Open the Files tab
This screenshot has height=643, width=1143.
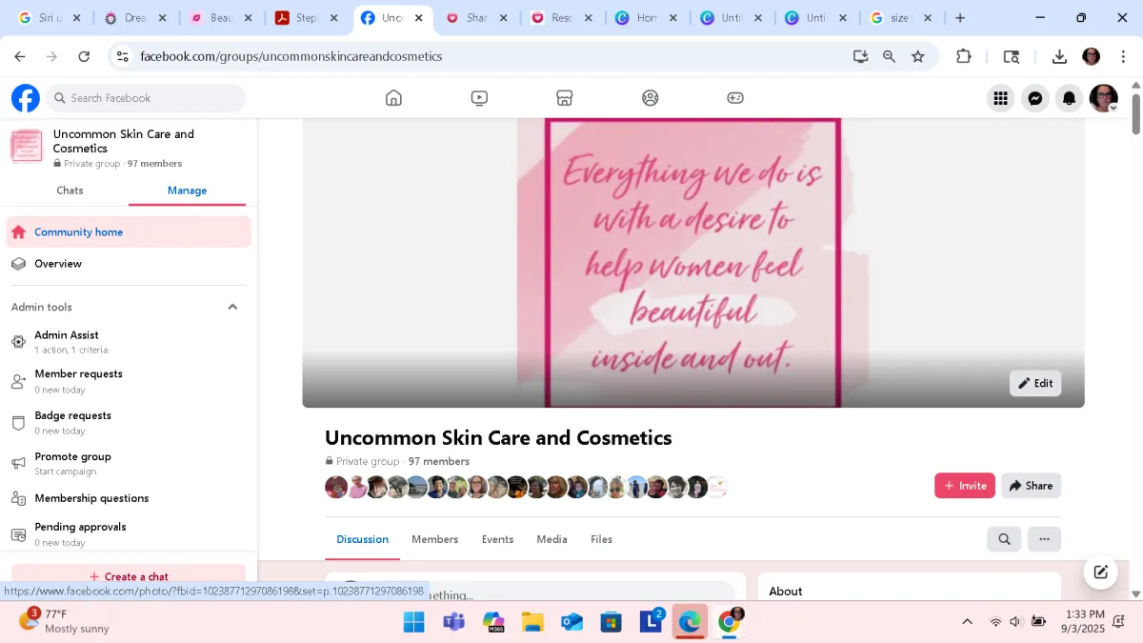[x=601, y=539]
